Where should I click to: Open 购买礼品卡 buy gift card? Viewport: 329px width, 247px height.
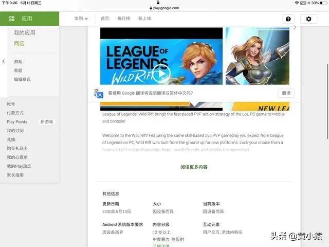coord(17,148)
